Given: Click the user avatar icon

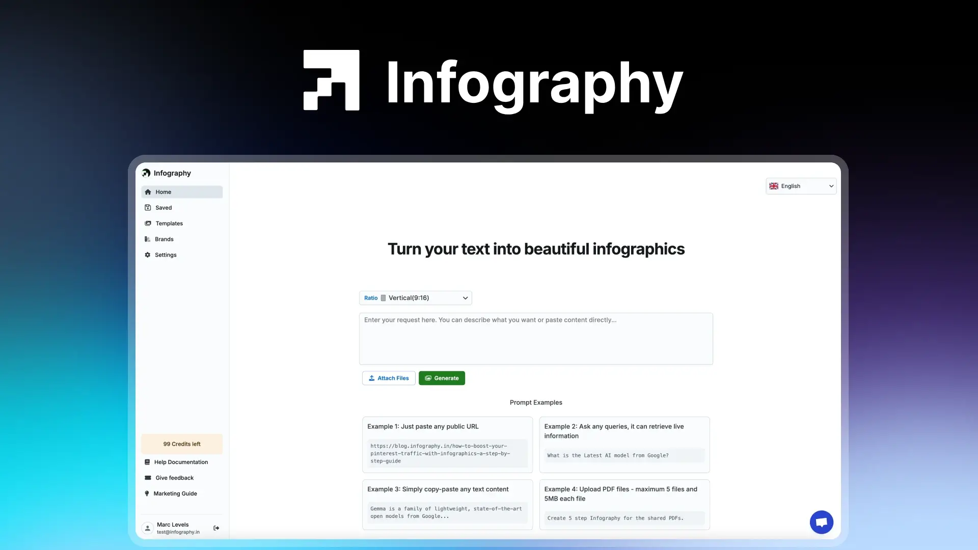Looking at the screenshot, I should point(148,528).
